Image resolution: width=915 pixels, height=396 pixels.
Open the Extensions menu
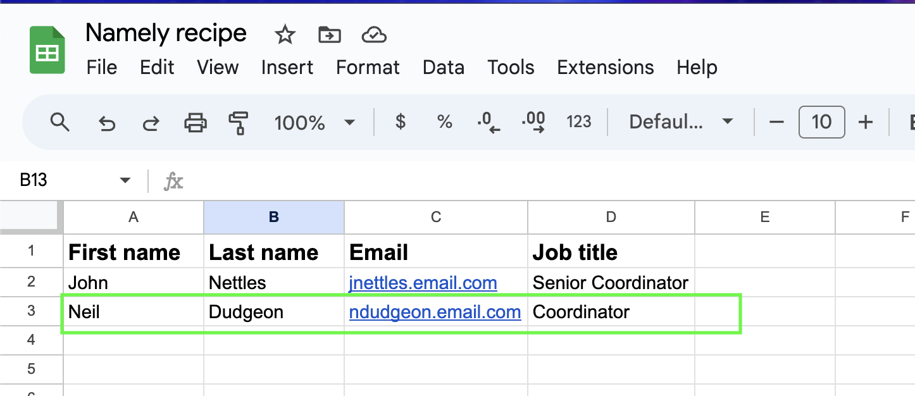pos(605,67)
